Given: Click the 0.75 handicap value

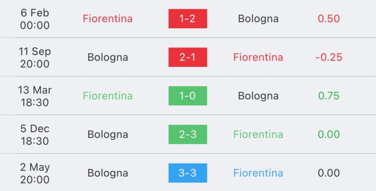Looking at the screenshot, I should coord(329,96).
